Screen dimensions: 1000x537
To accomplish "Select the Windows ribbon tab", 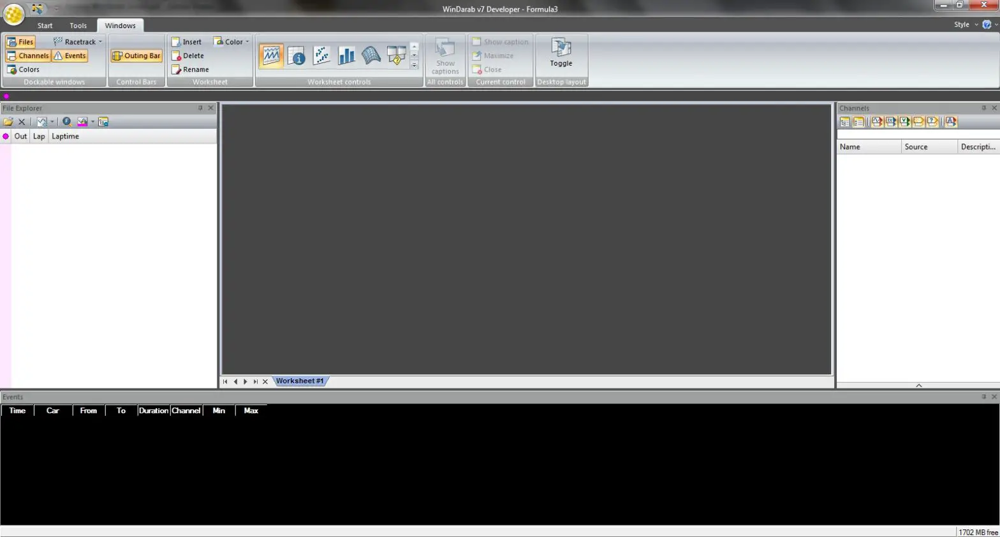I will coord(121,26).
